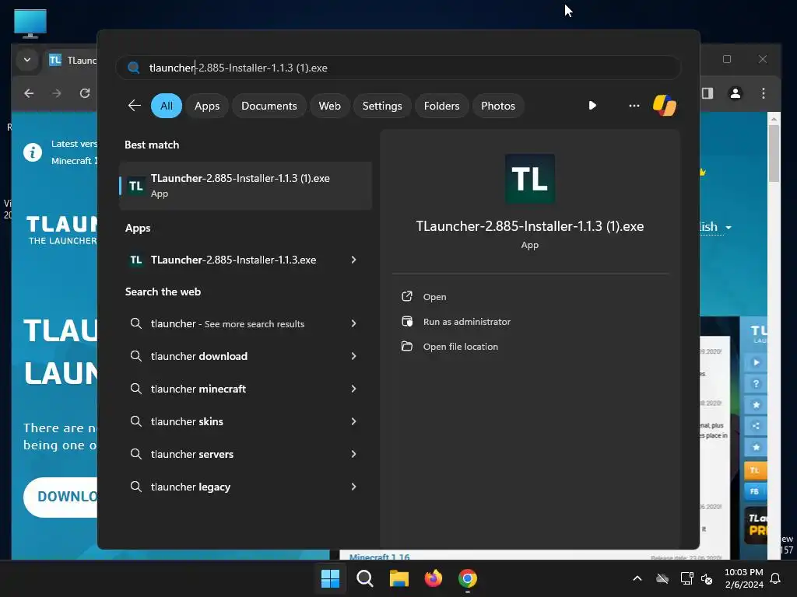The image size is (797, 597).
Task: Select the Apps filter tab
Action: [207, 106]
